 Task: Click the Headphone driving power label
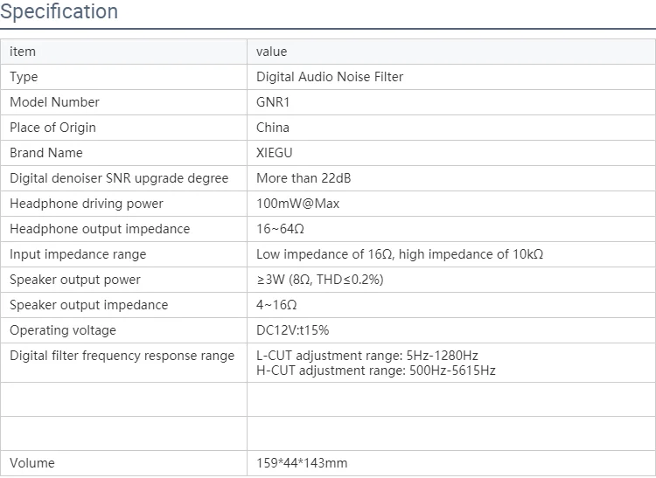click(87, 204)
